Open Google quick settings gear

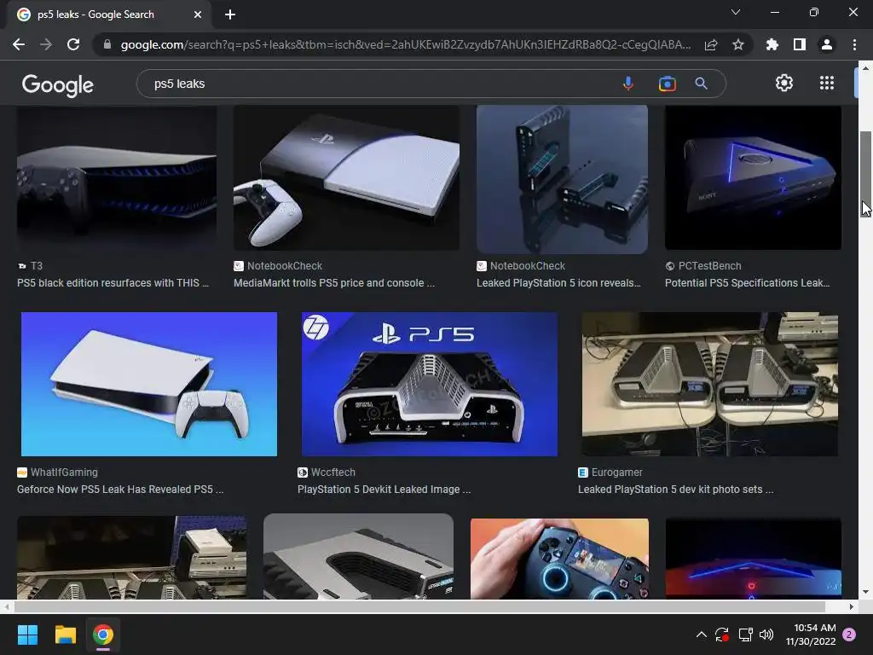pyautogui.click(x=784, y=83)
